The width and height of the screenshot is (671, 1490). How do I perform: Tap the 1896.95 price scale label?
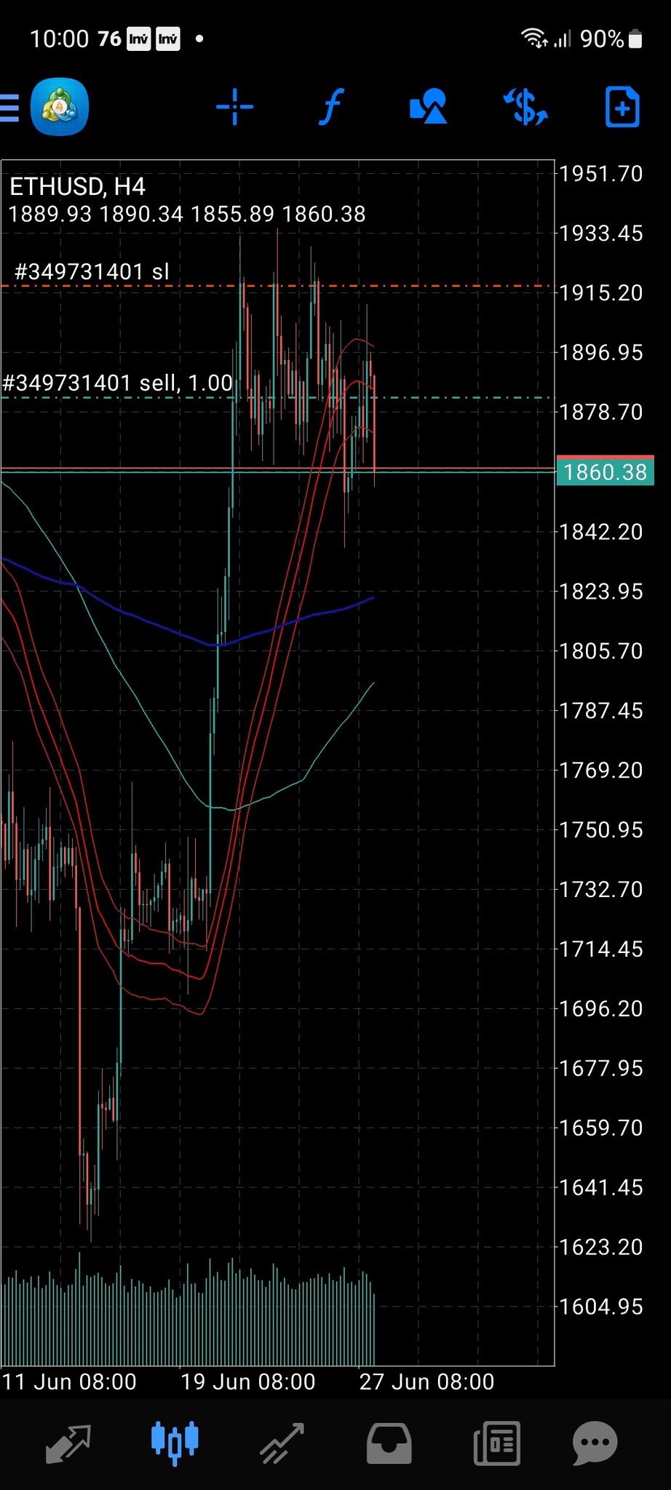coord(601,352)
